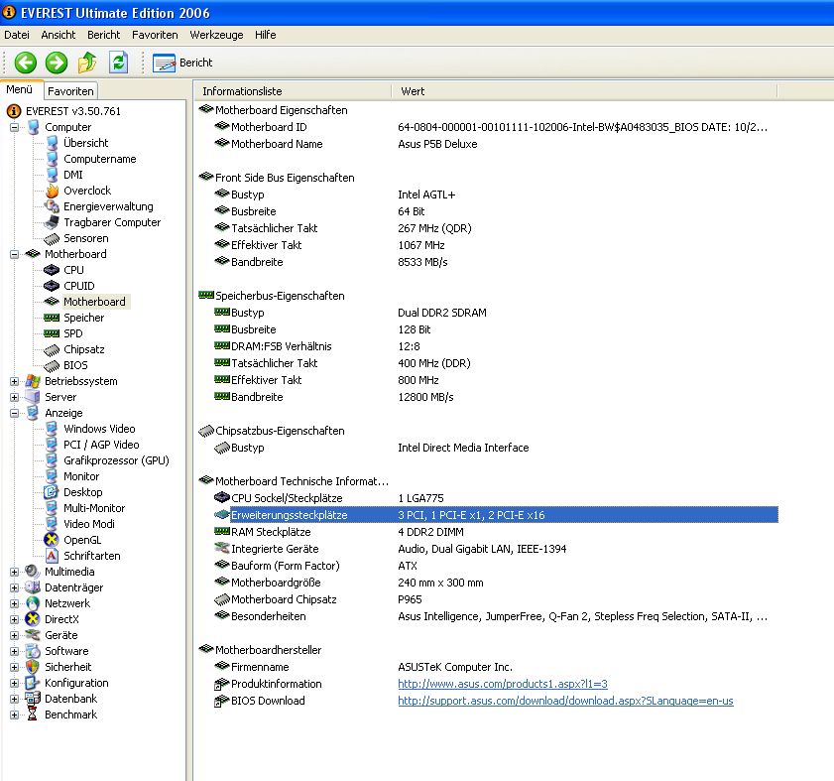
Task: Select Übersicht in the tree
Action: pyautogui.click(x=85, y=143)
